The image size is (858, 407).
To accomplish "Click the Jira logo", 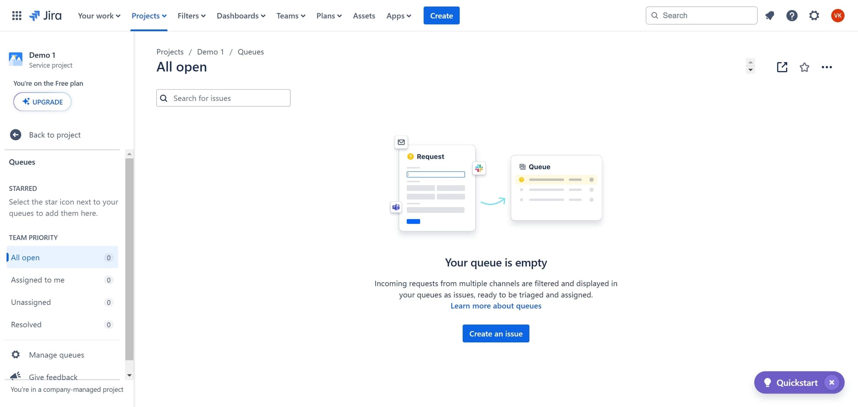I will 45,15.
